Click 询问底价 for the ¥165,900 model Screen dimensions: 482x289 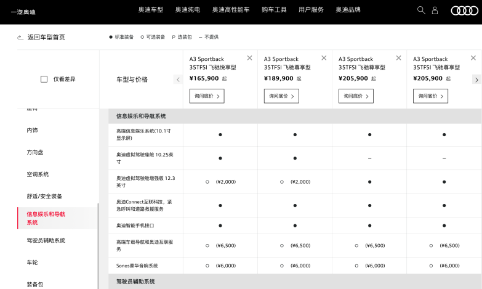click(207, 96)
